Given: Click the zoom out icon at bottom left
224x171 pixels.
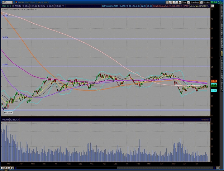Looking at the screenshot, I should coord(9,168).
